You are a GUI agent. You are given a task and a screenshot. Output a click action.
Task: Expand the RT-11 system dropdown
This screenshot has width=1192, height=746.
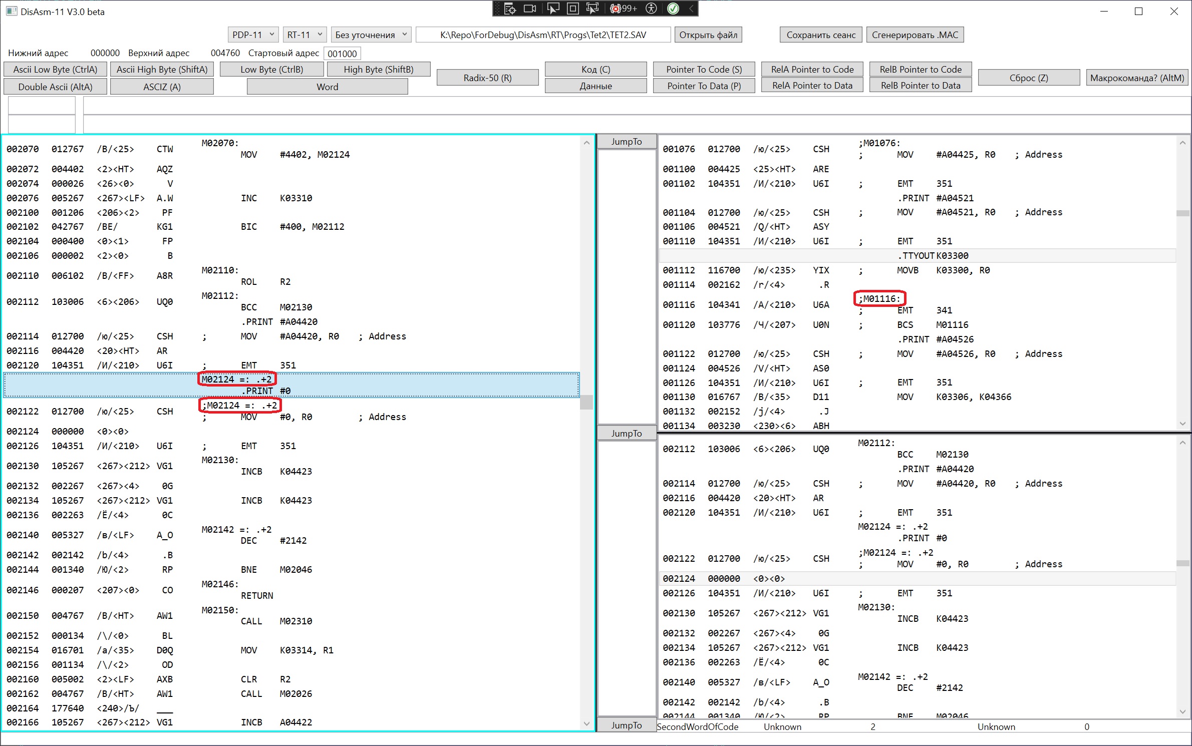click(305, 35)
